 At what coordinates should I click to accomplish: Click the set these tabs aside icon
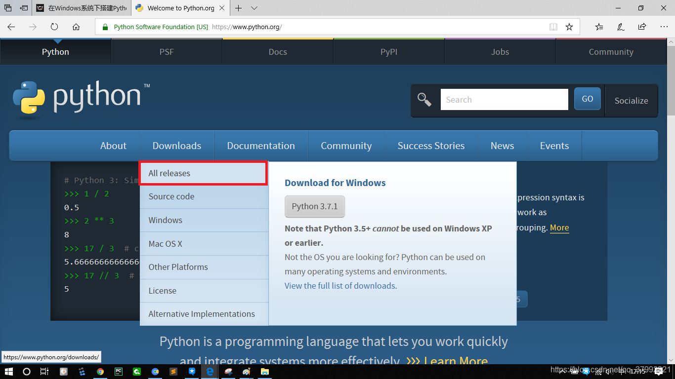point(24,8)
